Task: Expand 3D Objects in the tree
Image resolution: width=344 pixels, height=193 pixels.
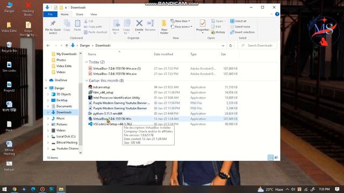Action: (48, 94)
